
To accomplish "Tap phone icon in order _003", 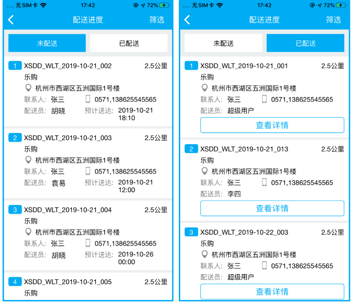I will click(x=88, y=171).
